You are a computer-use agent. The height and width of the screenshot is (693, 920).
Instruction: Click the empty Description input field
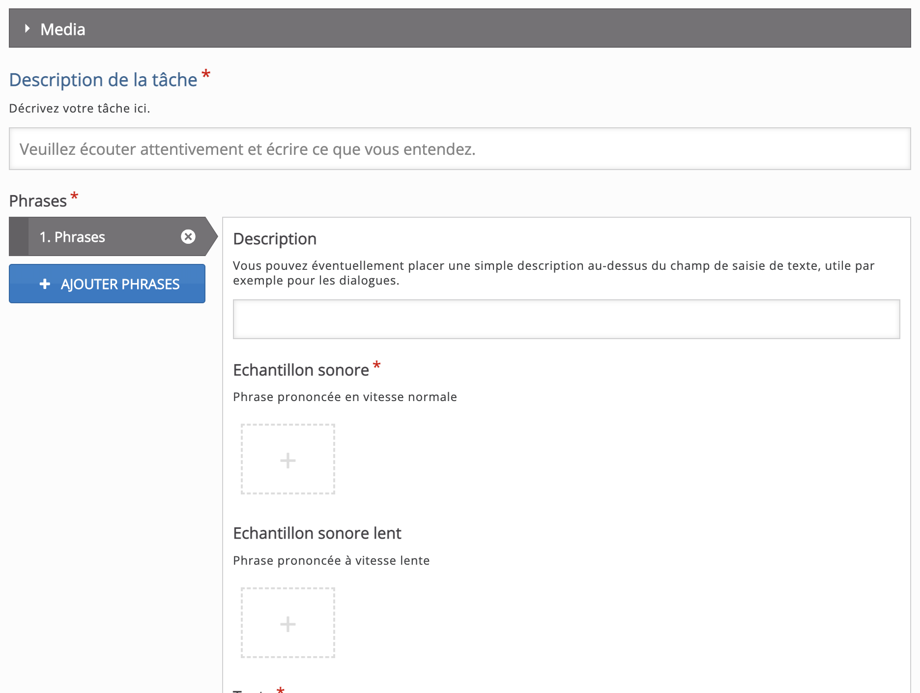click(566, 319)
